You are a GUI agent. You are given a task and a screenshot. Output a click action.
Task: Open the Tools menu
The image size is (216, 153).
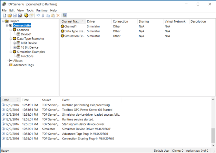click(30, 10)
